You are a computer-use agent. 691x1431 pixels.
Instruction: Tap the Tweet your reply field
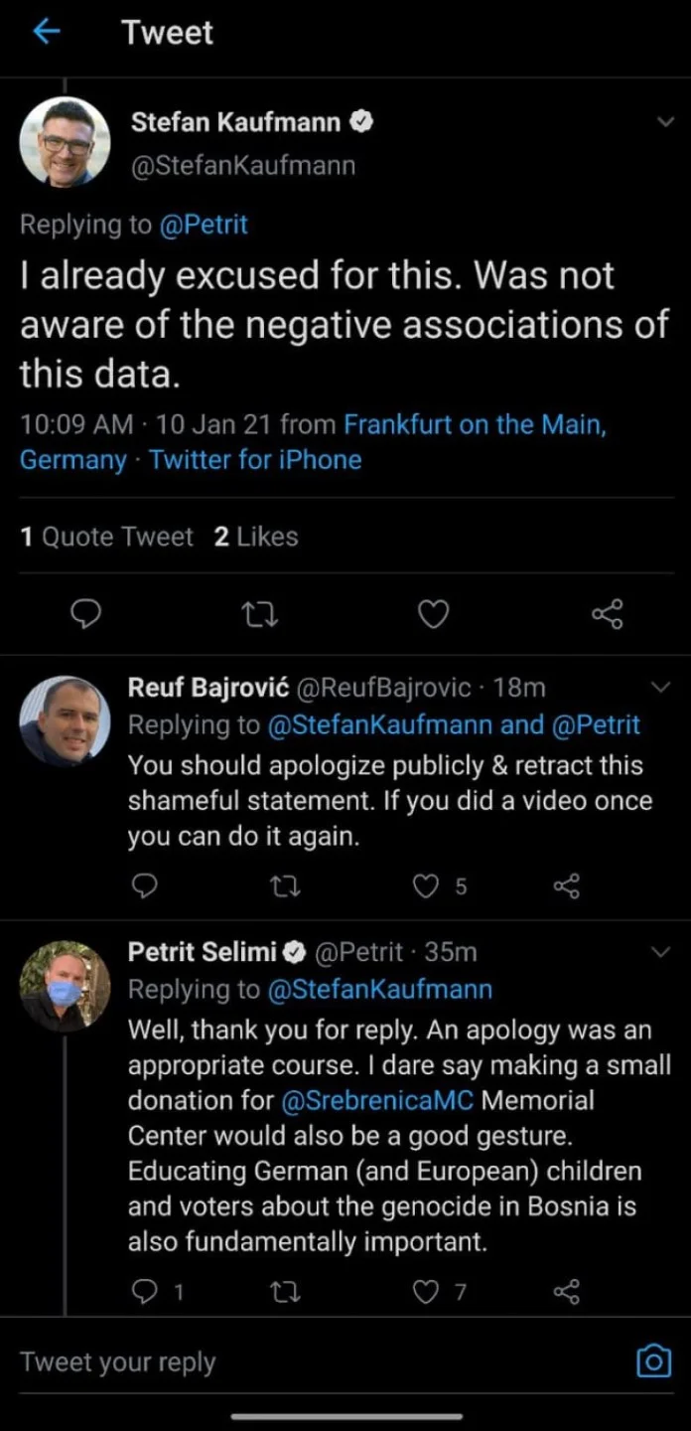click(x=298, y=1362)
